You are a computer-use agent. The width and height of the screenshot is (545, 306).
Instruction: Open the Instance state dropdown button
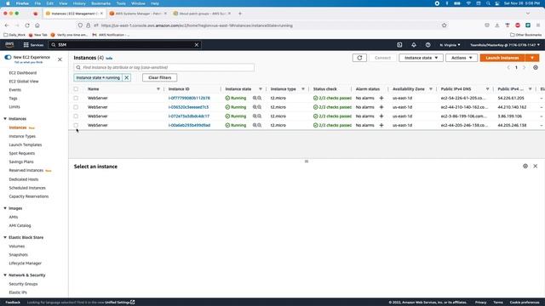tap(421, 58)
